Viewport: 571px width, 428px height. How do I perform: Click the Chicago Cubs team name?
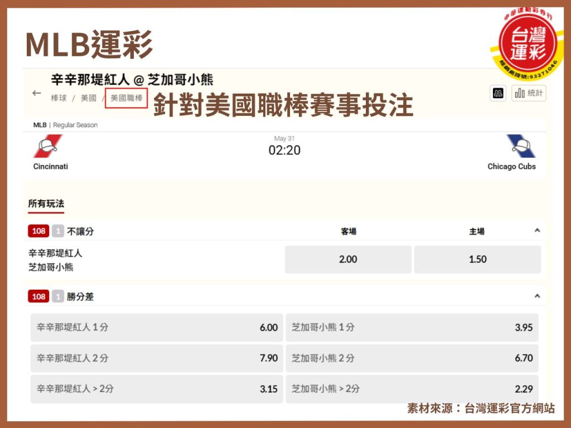tap(512, 166)
